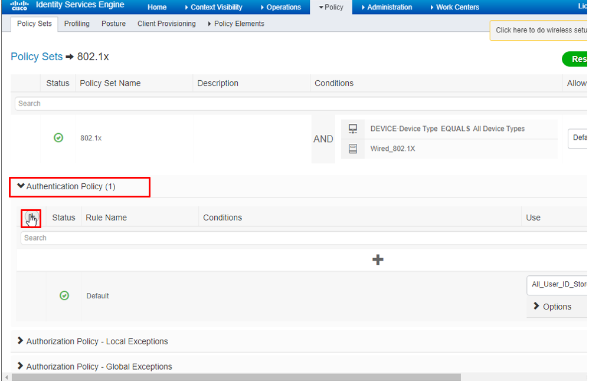The image size is (589, 382).
Task: Open the All_User_ID_Stores dropdown
Action: 558,284
